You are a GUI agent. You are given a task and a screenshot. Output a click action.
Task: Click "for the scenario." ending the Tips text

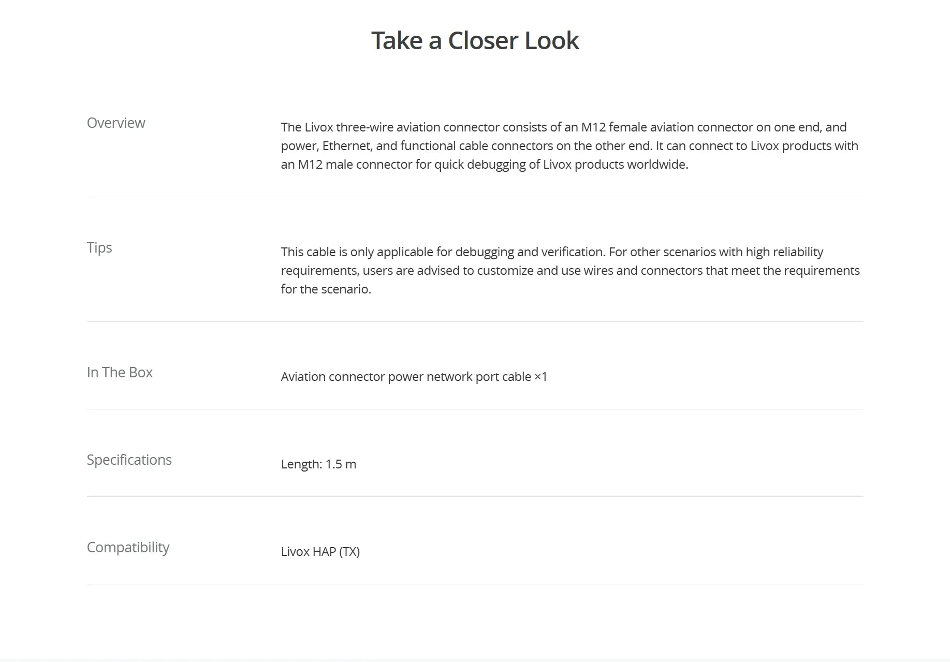326,289
